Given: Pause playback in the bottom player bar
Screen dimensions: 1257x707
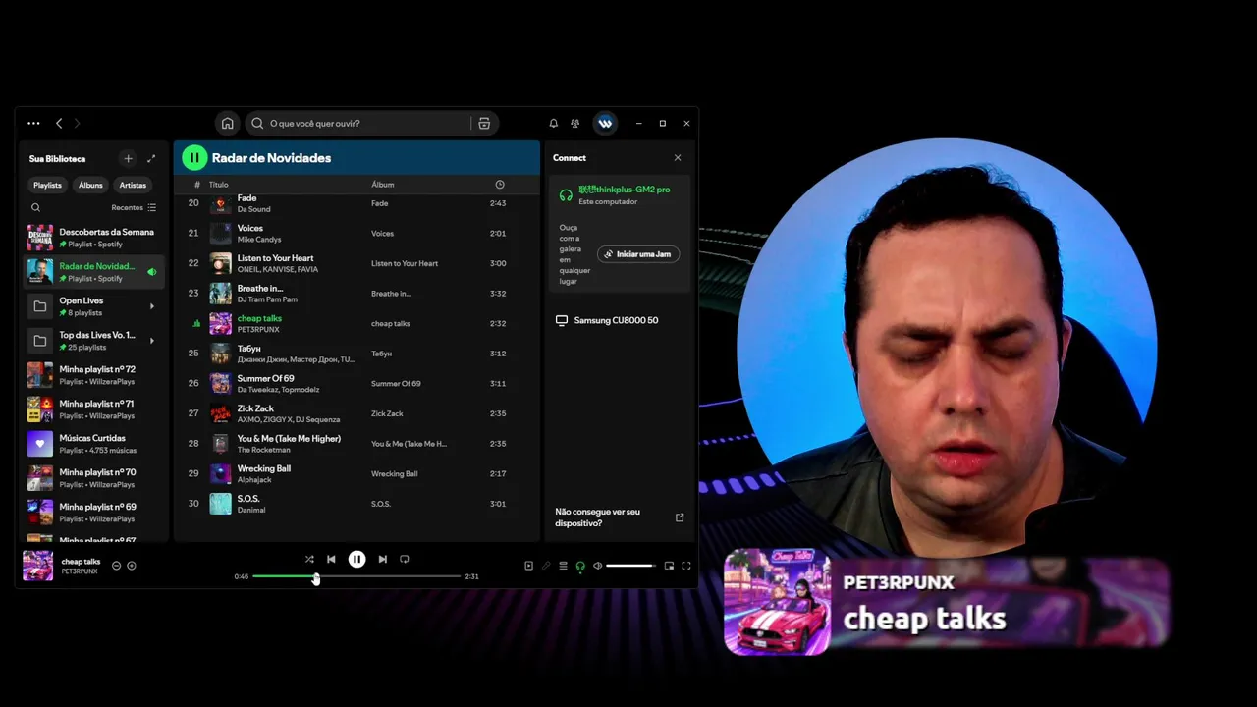Looking at the screenshot, I should coord(356,559).
